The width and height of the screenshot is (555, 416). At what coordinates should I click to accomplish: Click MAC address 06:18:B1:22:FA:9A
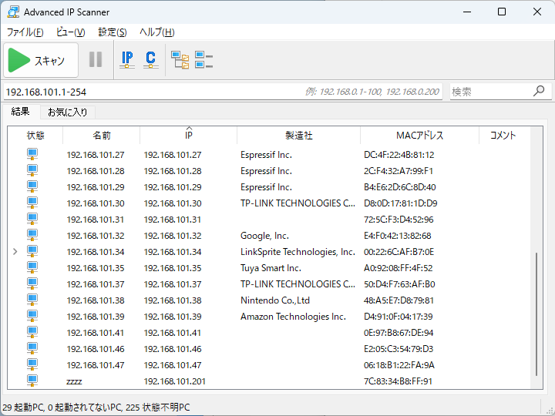[x=399, y=365]
